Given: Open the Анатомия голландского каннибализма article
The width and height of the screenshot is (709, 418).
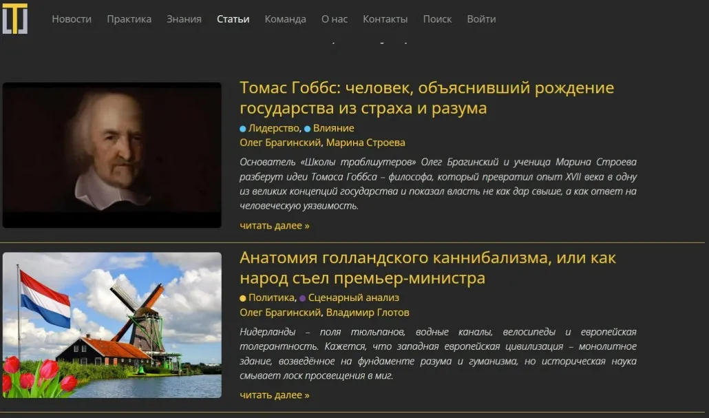Looking at the screenshot, I should (x=427, y=267).
